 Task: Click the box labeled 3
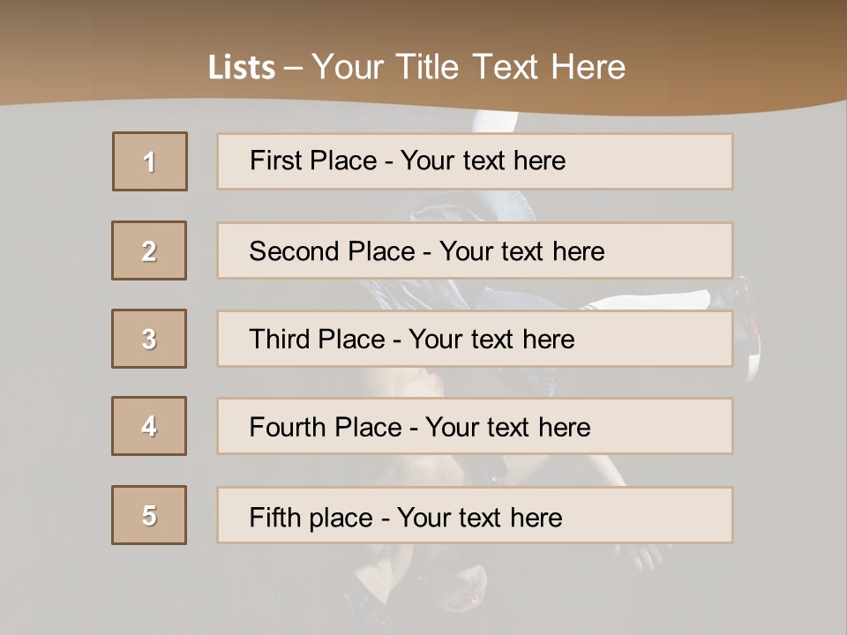tap(149, 339)
